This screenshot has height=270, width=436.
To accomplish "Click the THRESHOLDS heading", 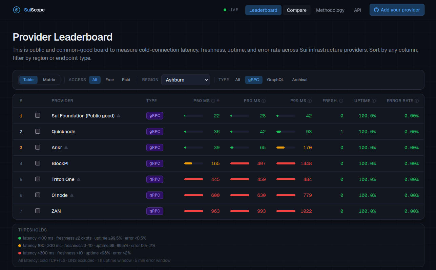I will coord(33,230).
